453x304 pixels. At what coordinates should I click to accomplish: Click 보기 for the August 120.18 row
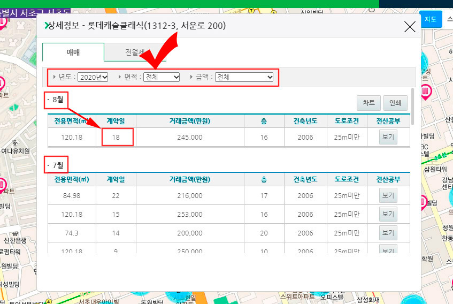388,137
